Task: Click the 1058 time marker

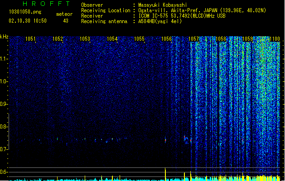Action: 221,39
